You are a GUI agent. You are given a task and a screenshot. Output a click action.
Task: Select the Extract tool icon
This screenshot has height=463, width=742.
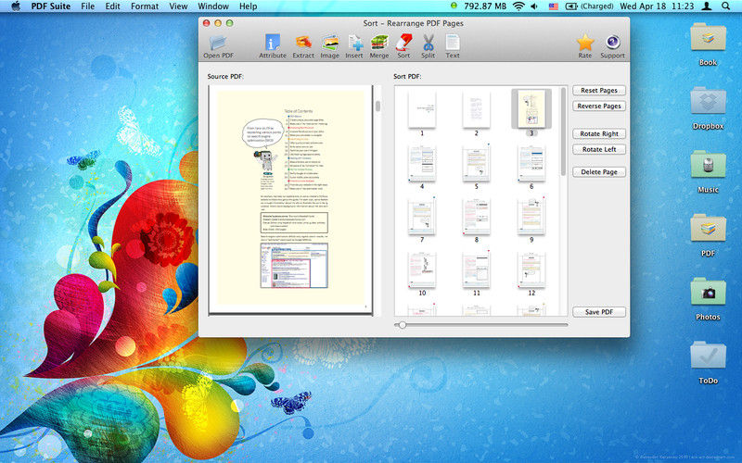[x=303, y=46]
